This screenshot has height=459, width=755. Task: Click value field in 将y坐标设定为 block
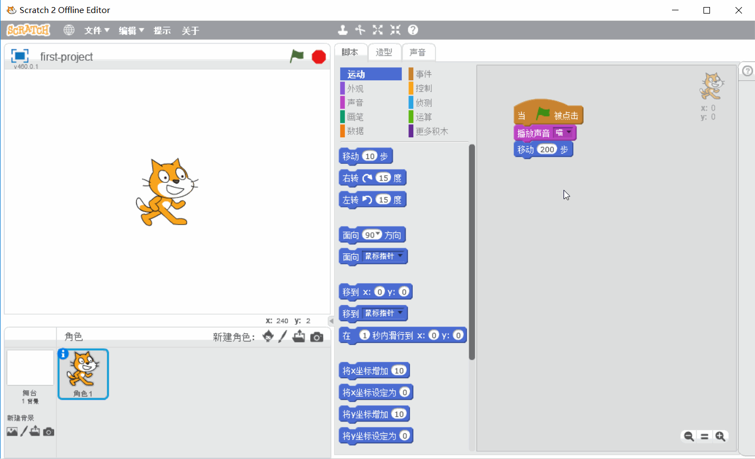405,436
